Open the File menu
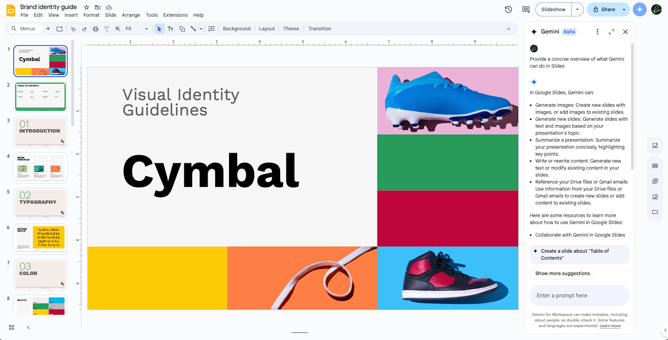This screenshot has width=668, height=340. coord(24,15)
